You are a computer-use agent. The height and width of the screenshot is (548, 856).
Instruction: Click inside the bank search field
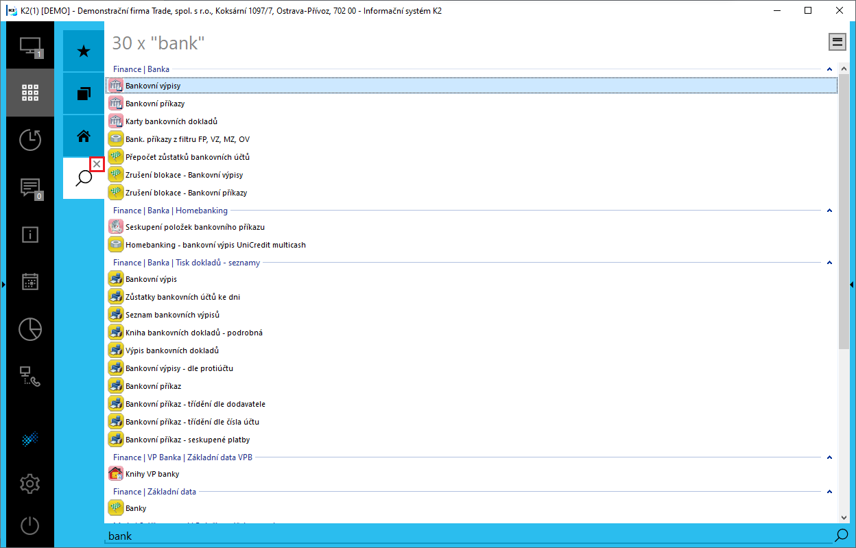pyautogui.click(x=274, y=536)
